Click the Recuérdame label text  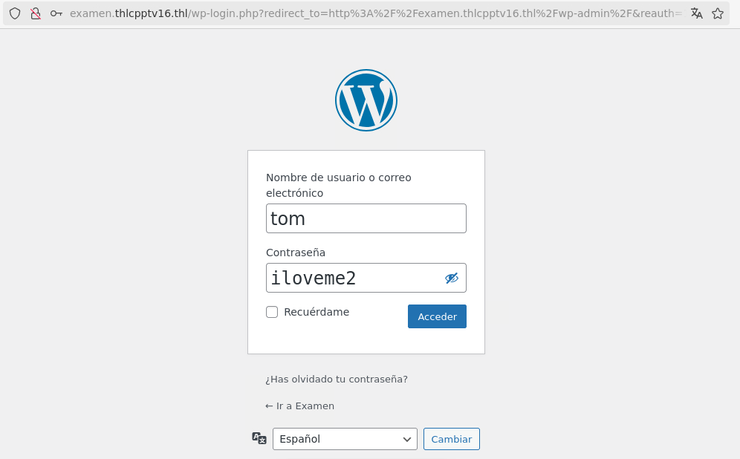pyautogui.click(x=317, y=312)
